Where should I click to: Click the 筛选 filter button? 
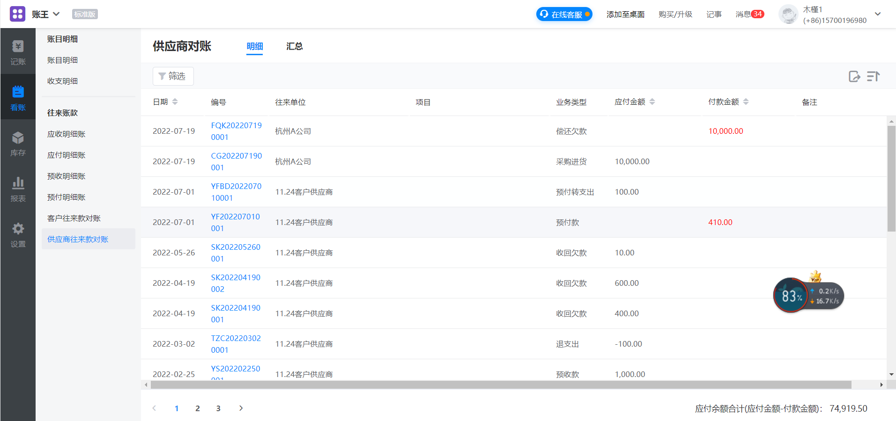tap(173, 76)
